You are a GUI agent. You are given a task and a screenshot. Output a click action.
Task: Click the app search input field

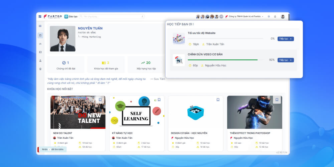(x=112, y=16)
